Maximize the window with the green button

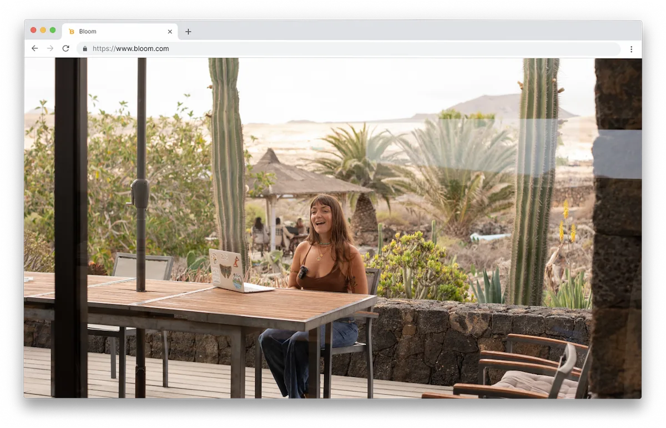coord(53,30)
